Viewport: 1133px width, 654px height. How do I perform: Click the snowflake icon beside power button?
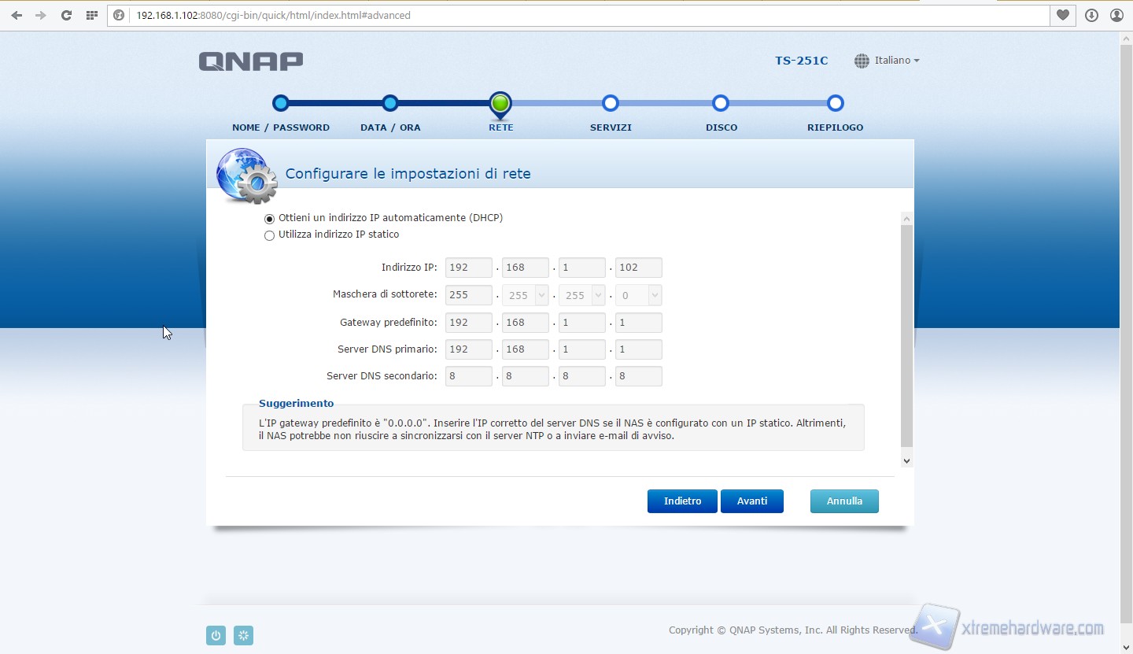(244, 636)
